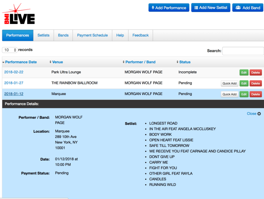
Task: Click OTHER GIRL FEAT RAYLA item
Action: click(171, 174)
